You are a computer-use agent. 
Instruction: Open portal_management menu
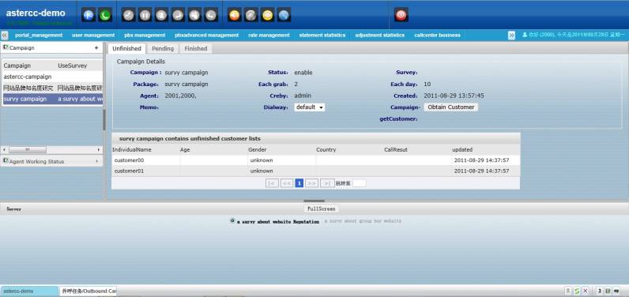(x=39, y=36)
